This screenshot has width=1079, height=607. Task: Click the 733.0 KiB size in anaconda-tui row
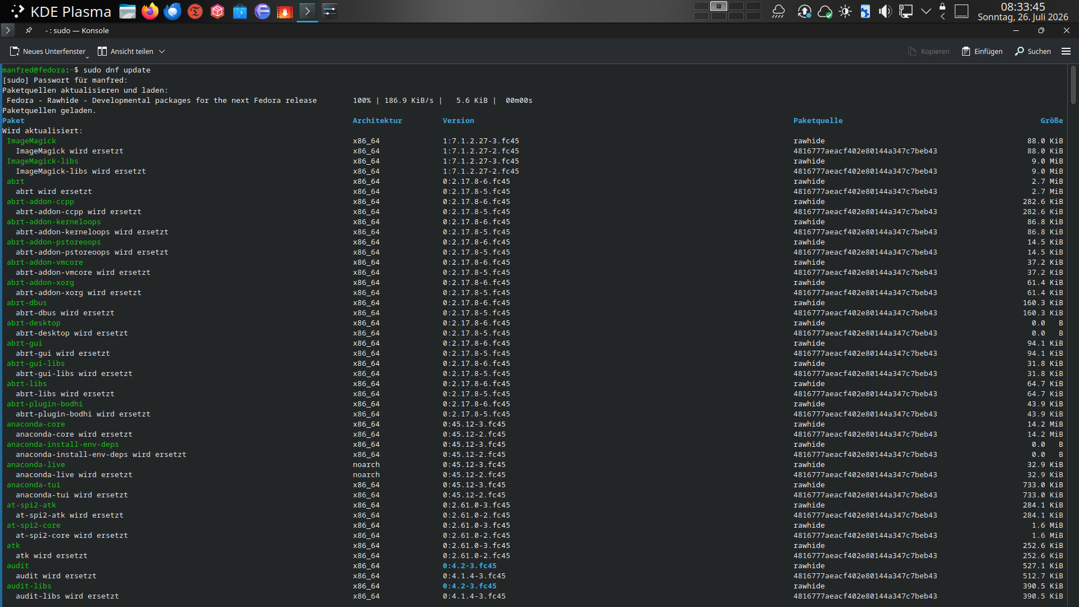1043,485
